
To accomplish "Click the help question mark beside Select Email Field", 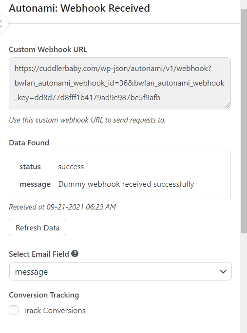I will pyautogui.click(x=75, y=254).
